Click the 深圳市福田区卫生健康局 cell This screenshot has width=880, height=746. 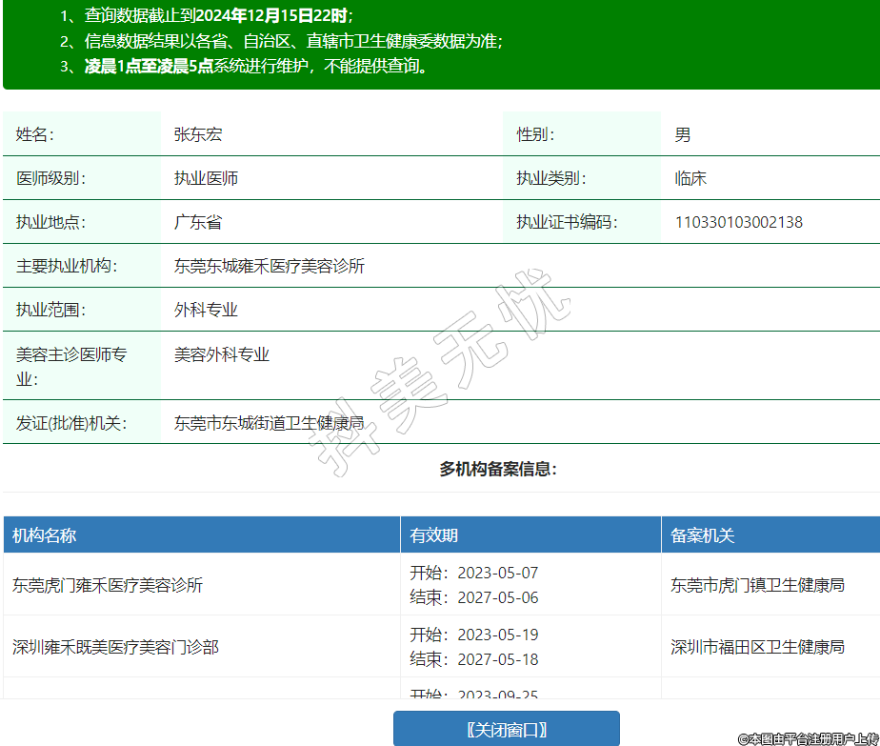[757, 647]
